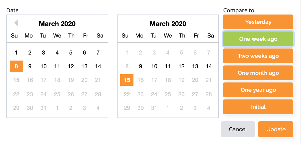Select Yesterday comparison option
301x143 pixels.
coord(258,22)
